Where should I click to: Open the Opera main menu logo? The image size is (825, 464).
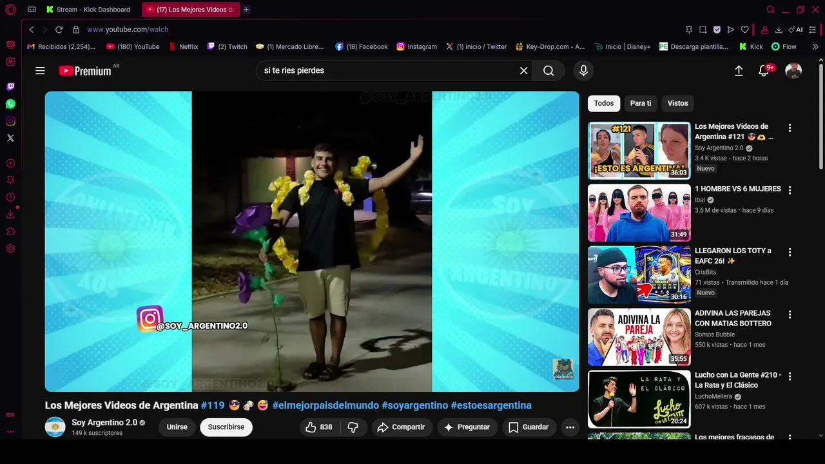10,10
